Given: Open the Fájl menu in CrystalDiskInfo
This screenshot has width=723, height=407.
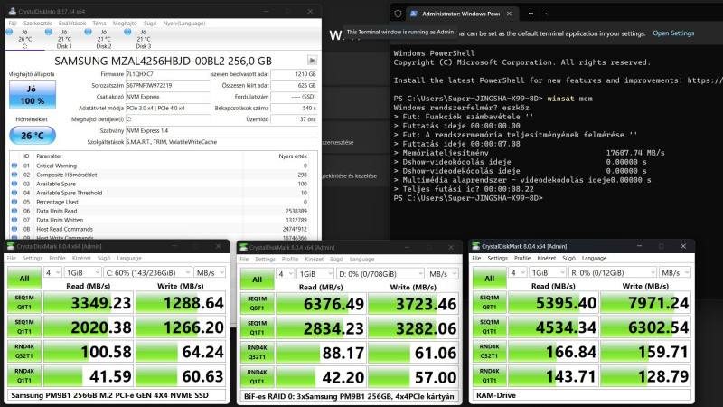Looking at the screenshot, I should coord(13,24).
